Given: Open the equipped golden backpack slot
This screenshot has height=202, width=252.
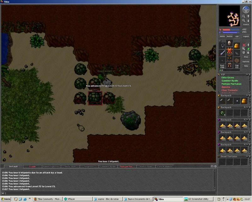Looking at the screenshot, I should 237,46.
